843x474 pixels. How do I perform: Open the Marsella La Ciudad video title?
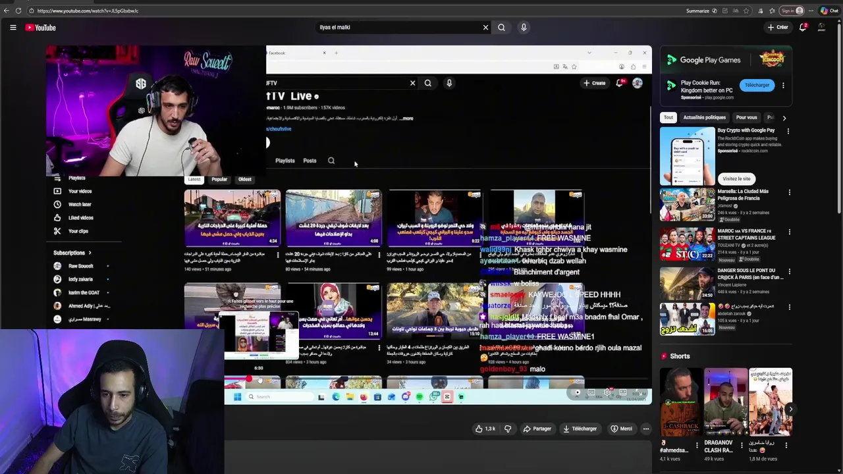[x=743, y=195]
